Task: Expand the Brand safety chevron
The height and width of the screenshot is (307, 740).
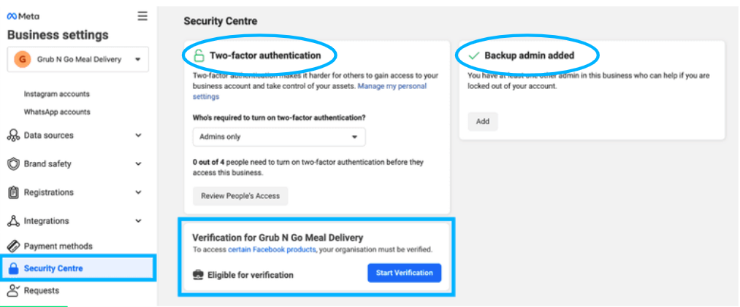Action: (x=138, y=164)
